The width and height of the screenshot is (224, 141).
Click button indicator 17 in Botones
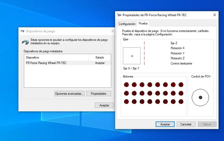pos(126,102)
